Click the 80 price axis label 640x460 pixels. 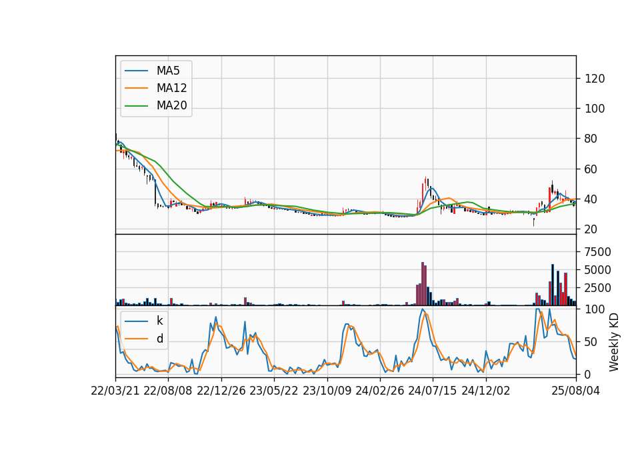pos(591,139)
